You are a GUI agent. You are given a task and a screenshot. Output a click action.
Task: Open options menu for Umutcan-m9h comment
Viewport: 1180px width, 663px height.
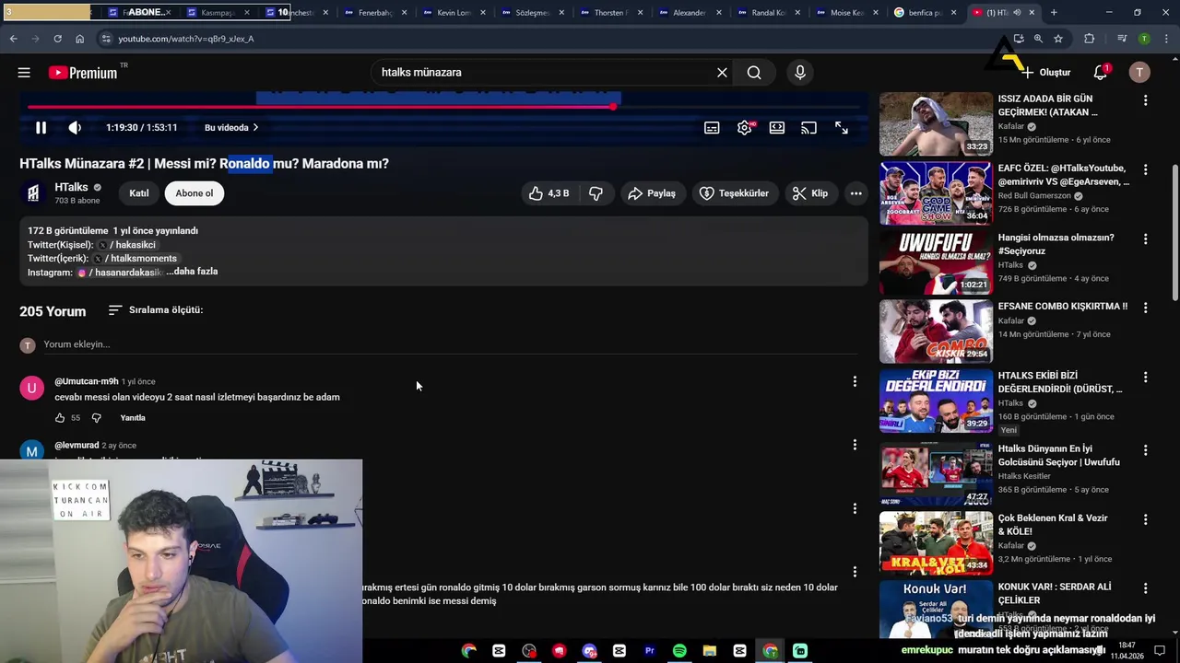pos(855,381)
